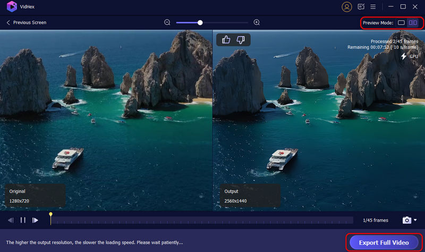
Task: Zoom out using the minus magnifier
Action: (167, 23)
